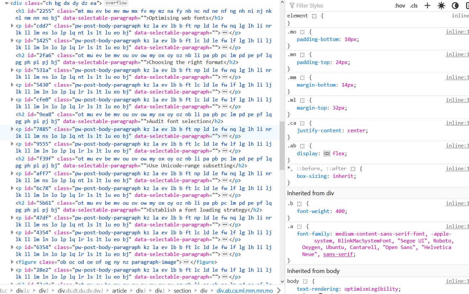Click the sans-serif link in the font-family value
This screenshot has width=469, height=294.
(338, 254)
